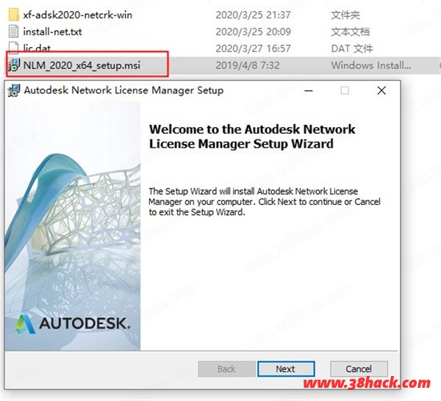Click the 2019/4/8 7:32 date entry
This screenshot has width=441, height=401.
point(248,65)
